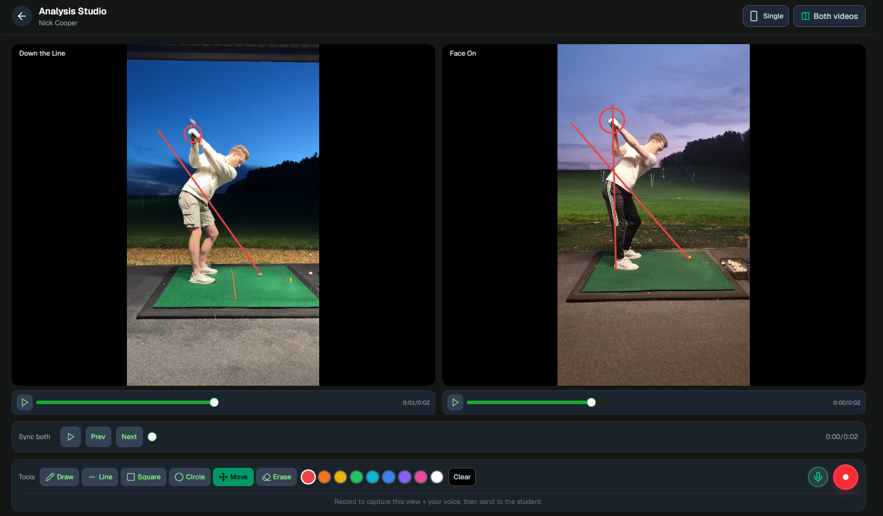Pick the green drawing color
This screenshot has width=883, height=516.
(x=356, y=477)
